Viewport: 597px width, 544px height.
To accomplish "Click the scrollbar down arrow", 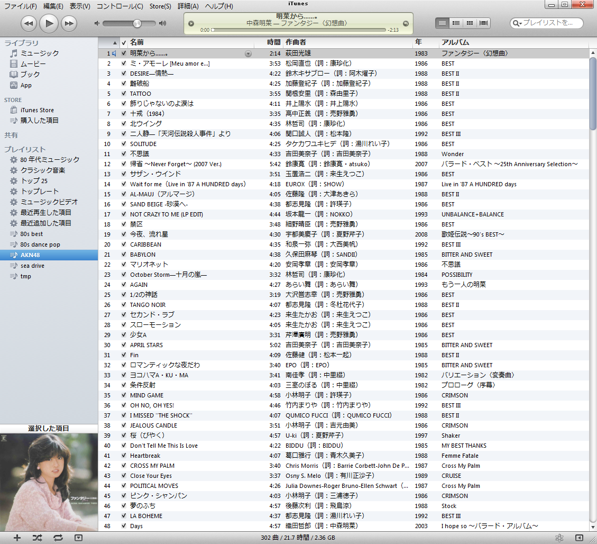I will tap(593, 528).
